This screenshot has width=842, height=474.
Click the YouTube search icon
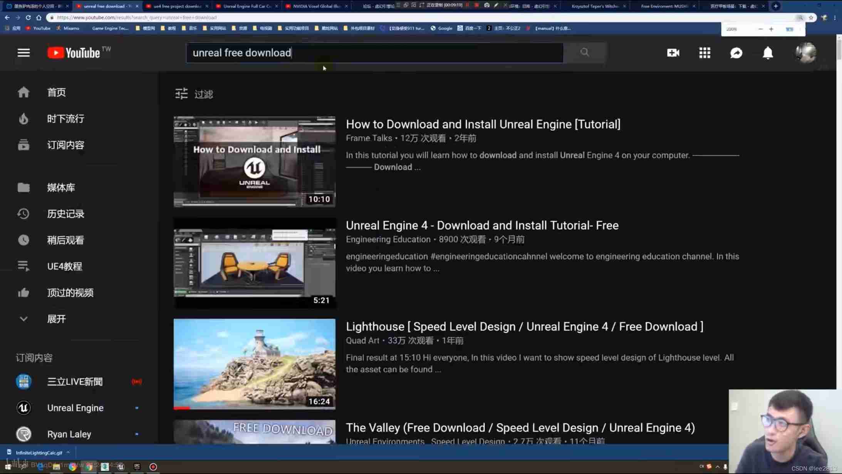584,53
